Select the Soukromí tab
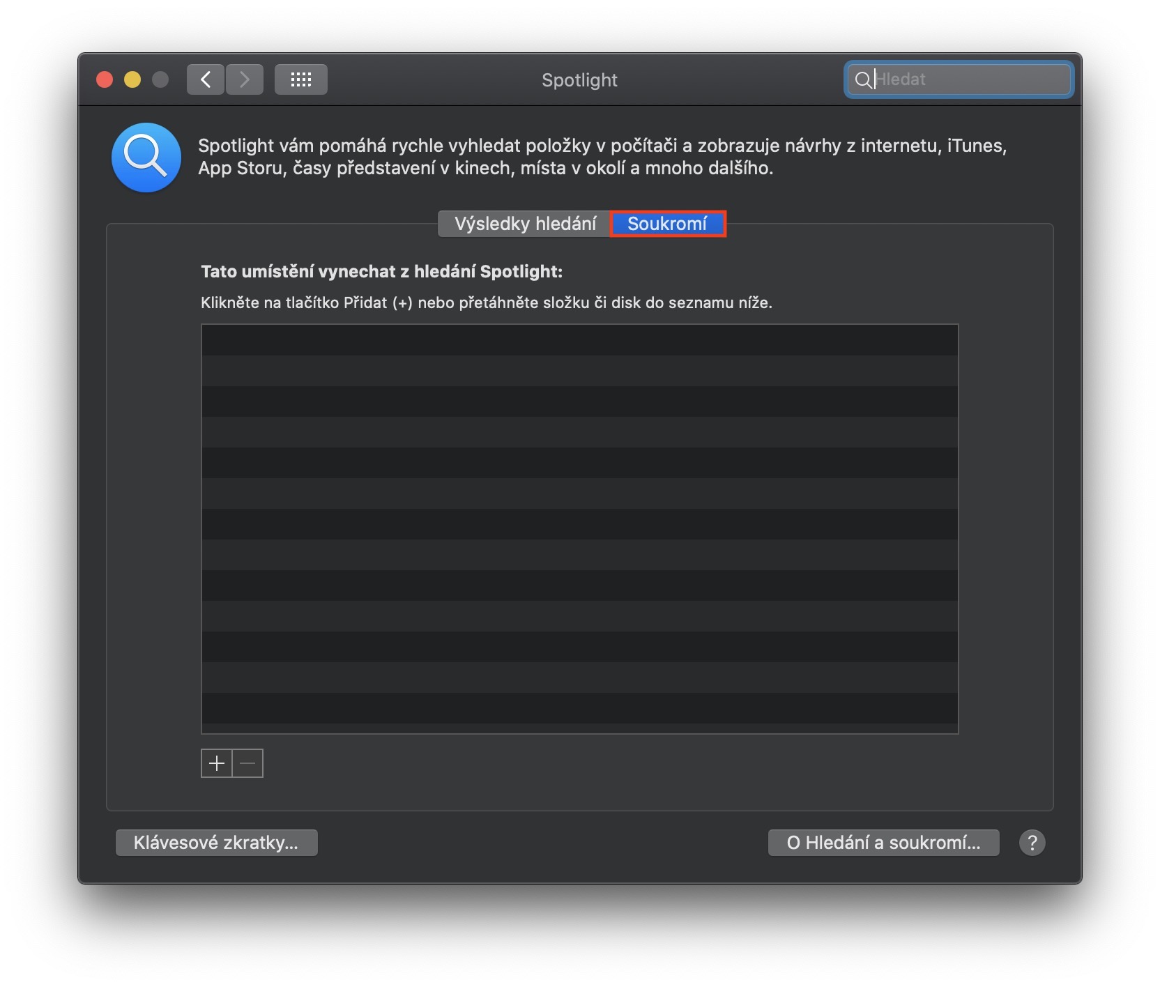Viewport: 1160px width, 987px height. pyautogui.click(x=668, y=224)
